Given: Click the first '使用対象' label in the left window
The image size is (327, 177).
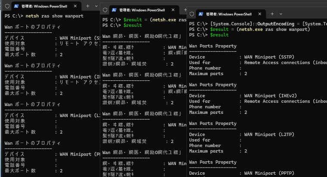Looking at the screenshot, I should (15, 43).
